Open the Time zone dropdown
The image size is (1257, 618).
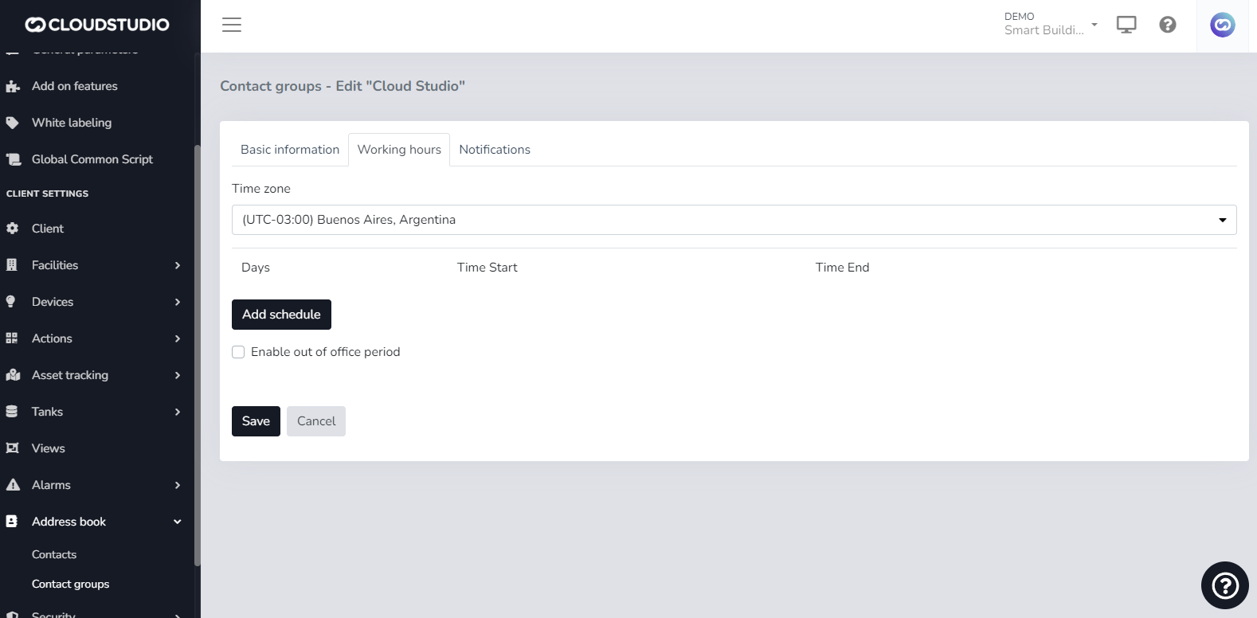(x=734, y=220)
